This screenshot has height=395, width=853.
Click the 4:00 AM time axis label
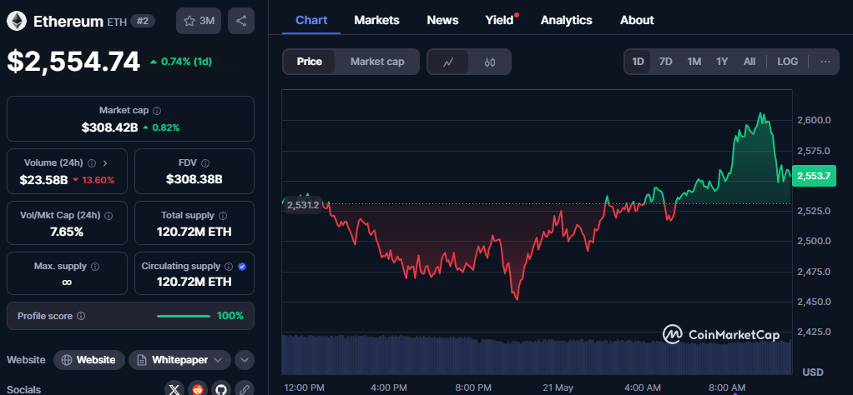tap(643, 387)
